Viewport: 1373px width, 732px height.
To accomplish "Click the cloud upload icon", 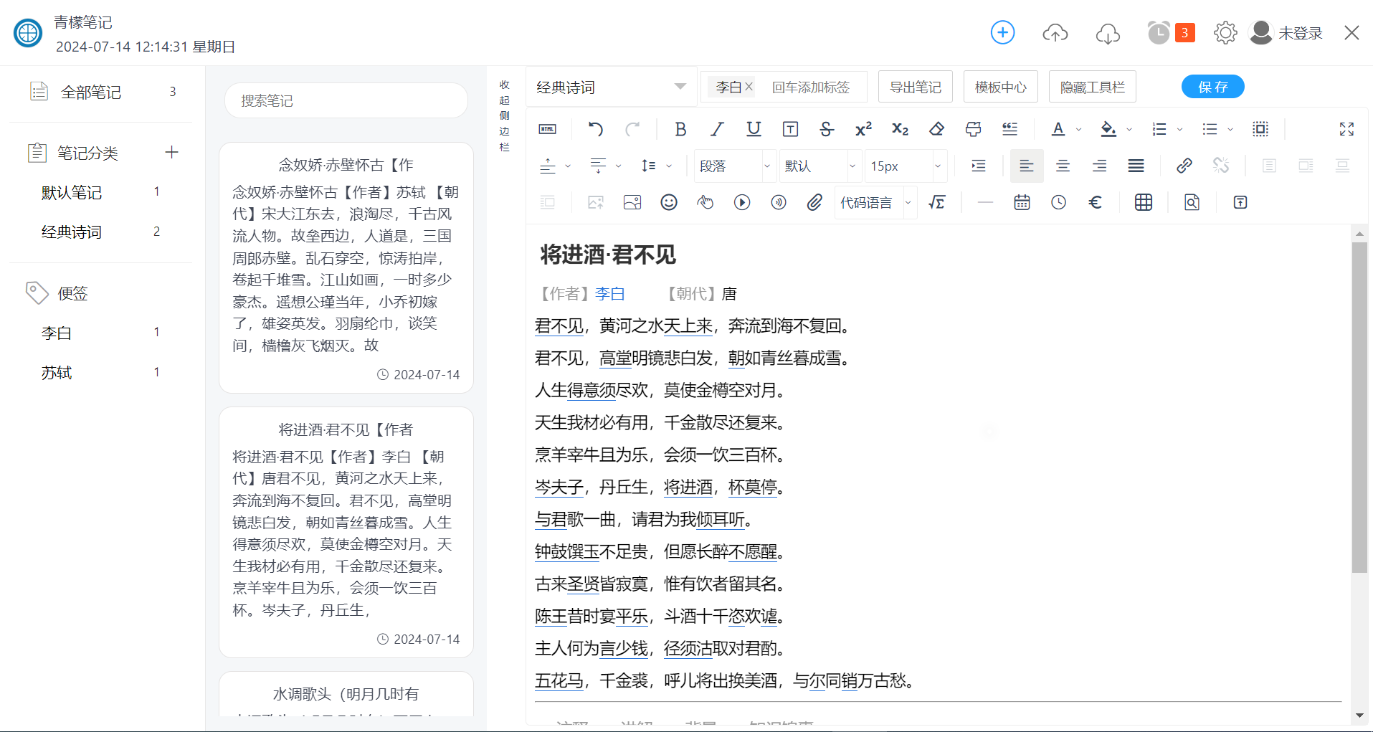I will tap(1055, 33).
